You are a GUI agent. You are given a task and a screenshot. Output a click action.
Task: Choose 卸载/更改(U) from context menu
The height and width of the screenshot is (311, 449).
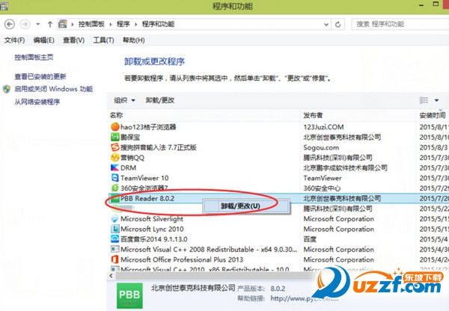click(x=241, y=206)
